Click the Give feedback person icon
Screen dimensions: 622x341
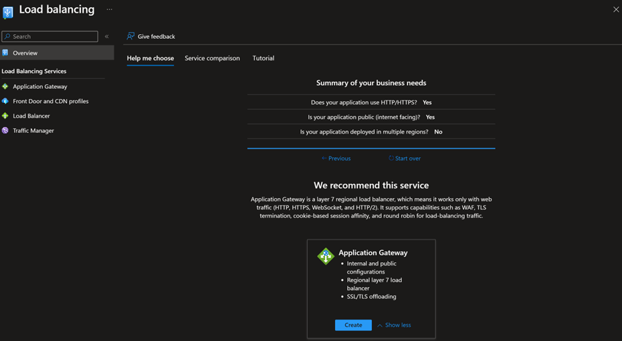click(x=130, y=36)
